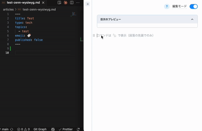202x131 pixels.
Task: Open Git Graph from the status bar
Action: click(x=40, y=129)
